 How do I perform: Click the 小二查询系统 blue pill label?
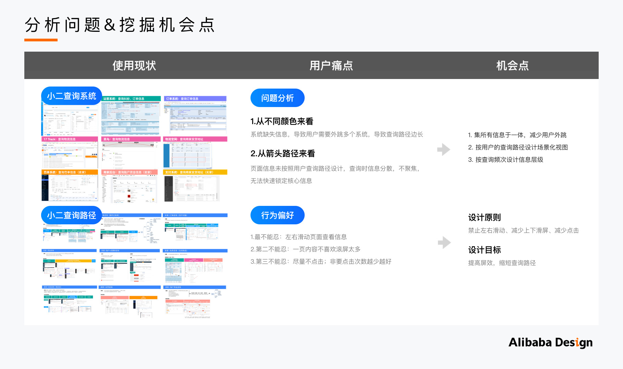(71, 96)
